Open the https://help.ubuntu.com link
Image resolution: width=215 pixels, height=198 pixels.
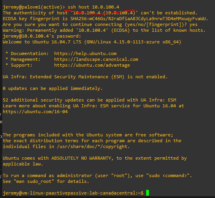85,53
